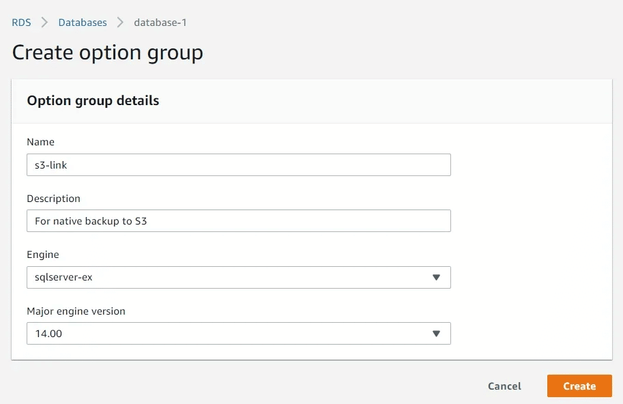The image size is (623, 404).
Task: Click the Description field label
Action: (x=53, y=199)
